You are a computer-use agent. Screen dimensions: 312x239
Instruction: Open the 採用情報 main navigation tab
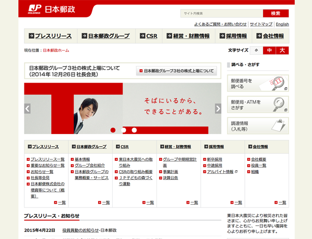[233, 36]
